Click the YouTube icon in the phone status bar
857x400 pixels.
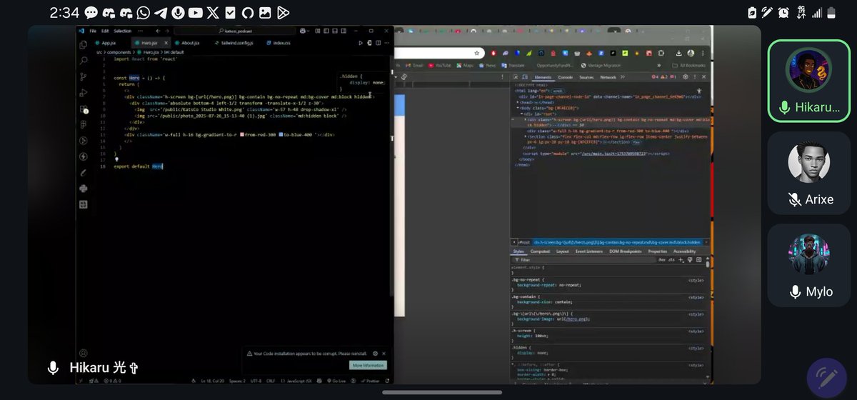[195, 13]
